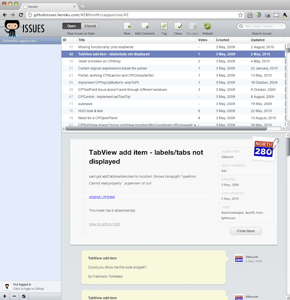
Task: Sort by ID column header
Action: tap(69, 40)
